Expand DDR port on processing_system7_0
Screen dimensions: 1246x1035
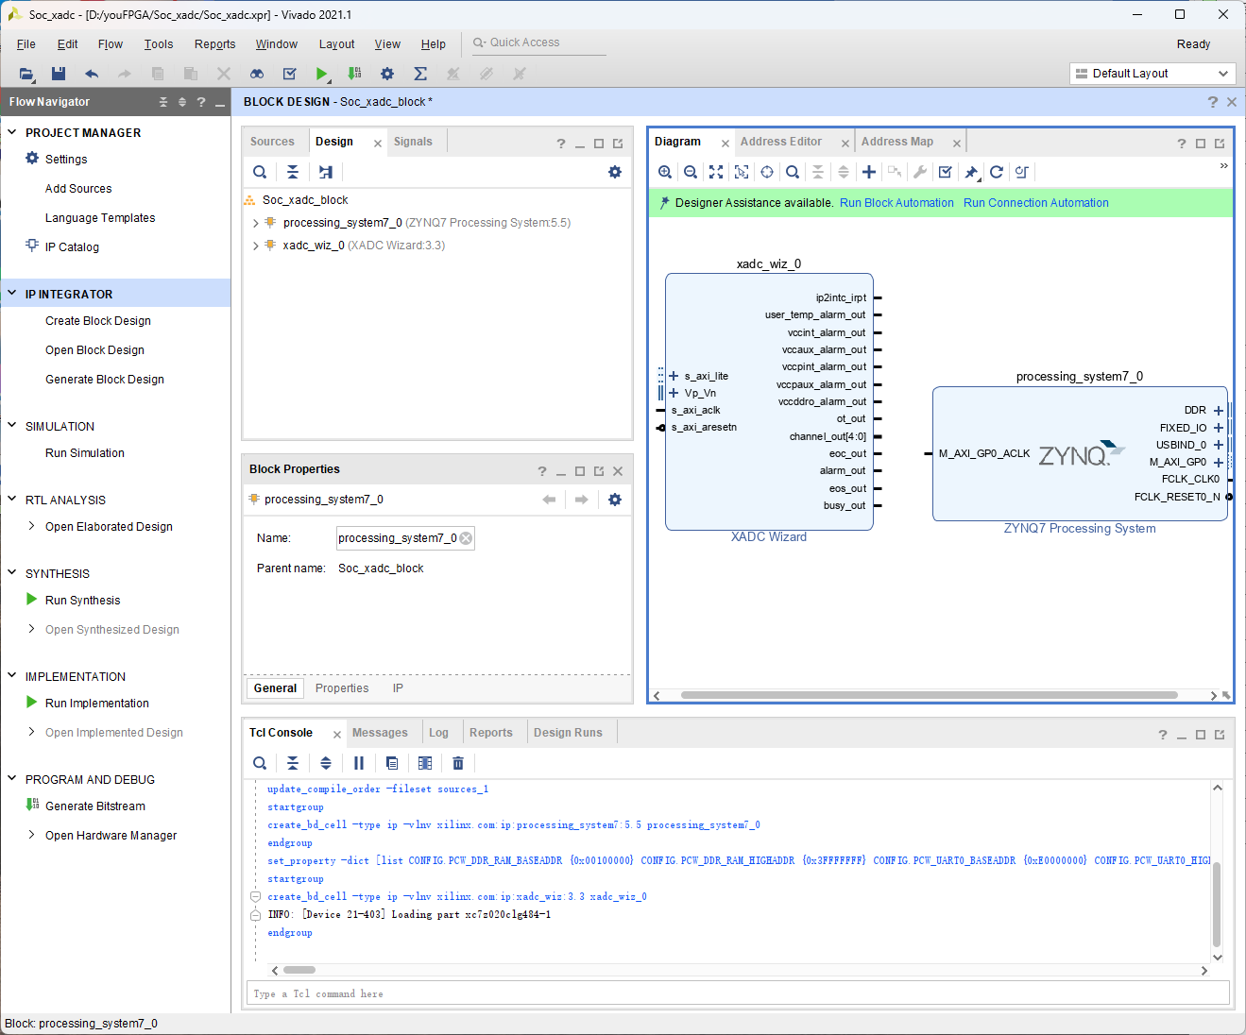click(1219, 411)
